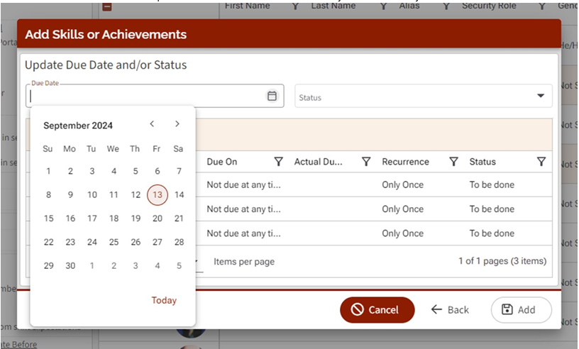Select Today in the calendar popup

coord(163,300)
